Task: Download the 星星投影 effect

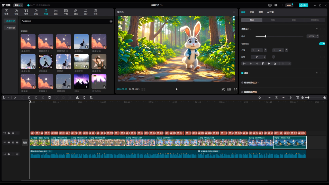Action: click(x=104, y=67)
